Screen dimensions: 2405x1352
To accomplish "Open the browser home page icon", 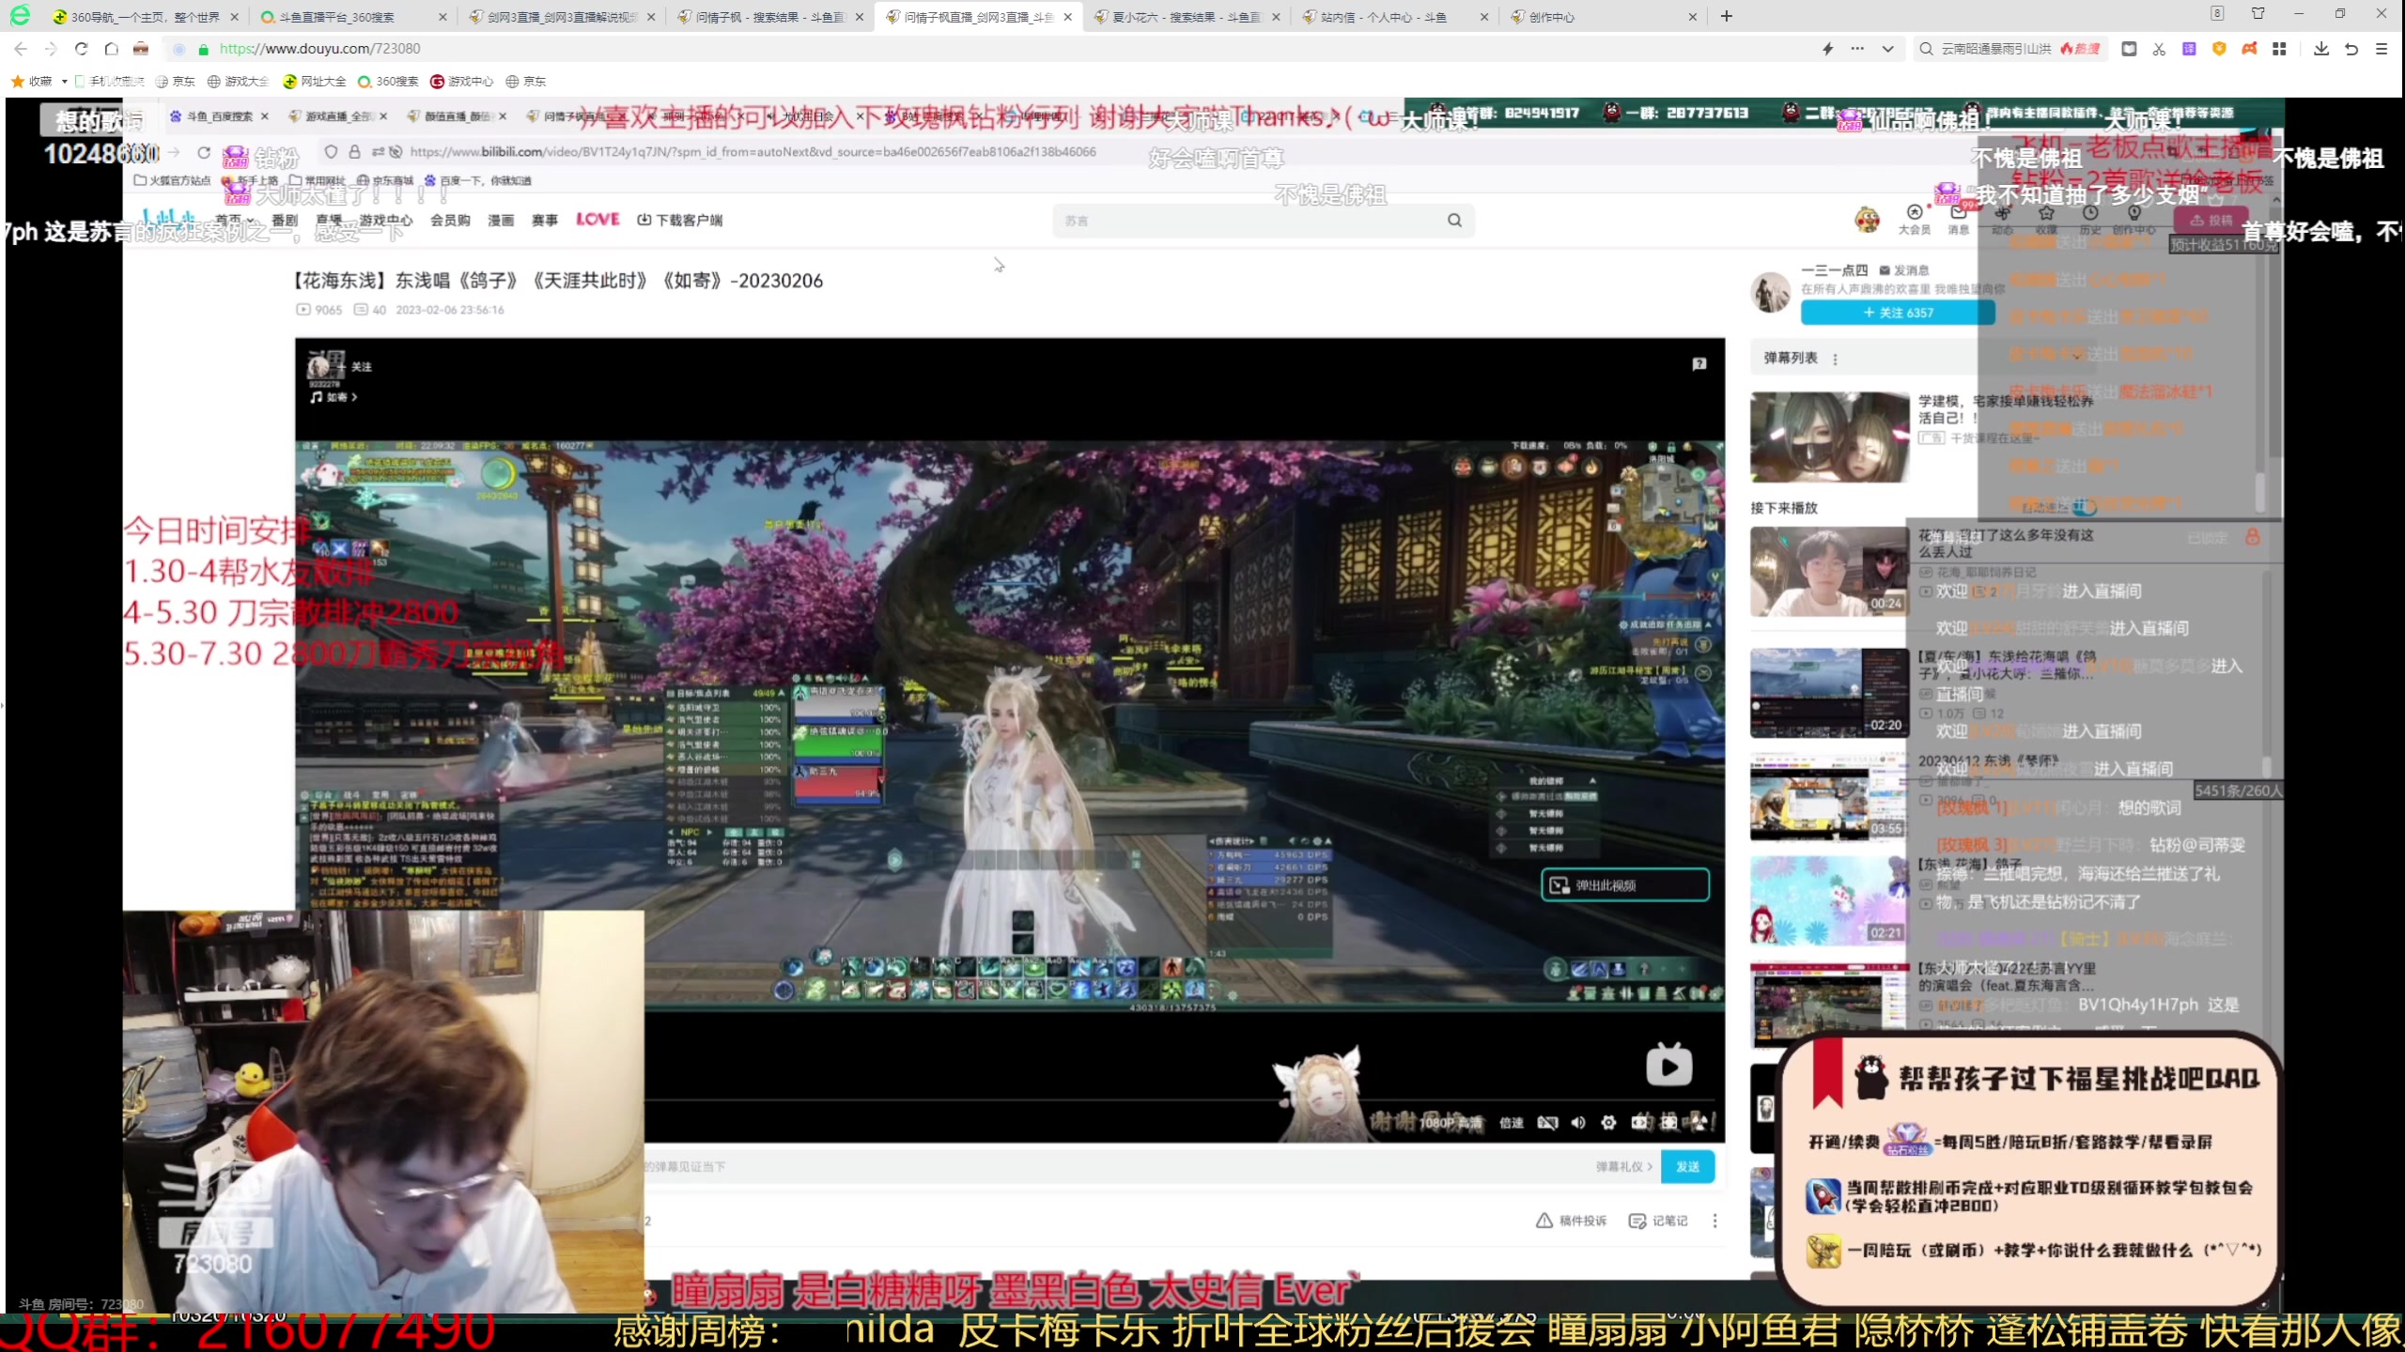I will coord(111,49).
